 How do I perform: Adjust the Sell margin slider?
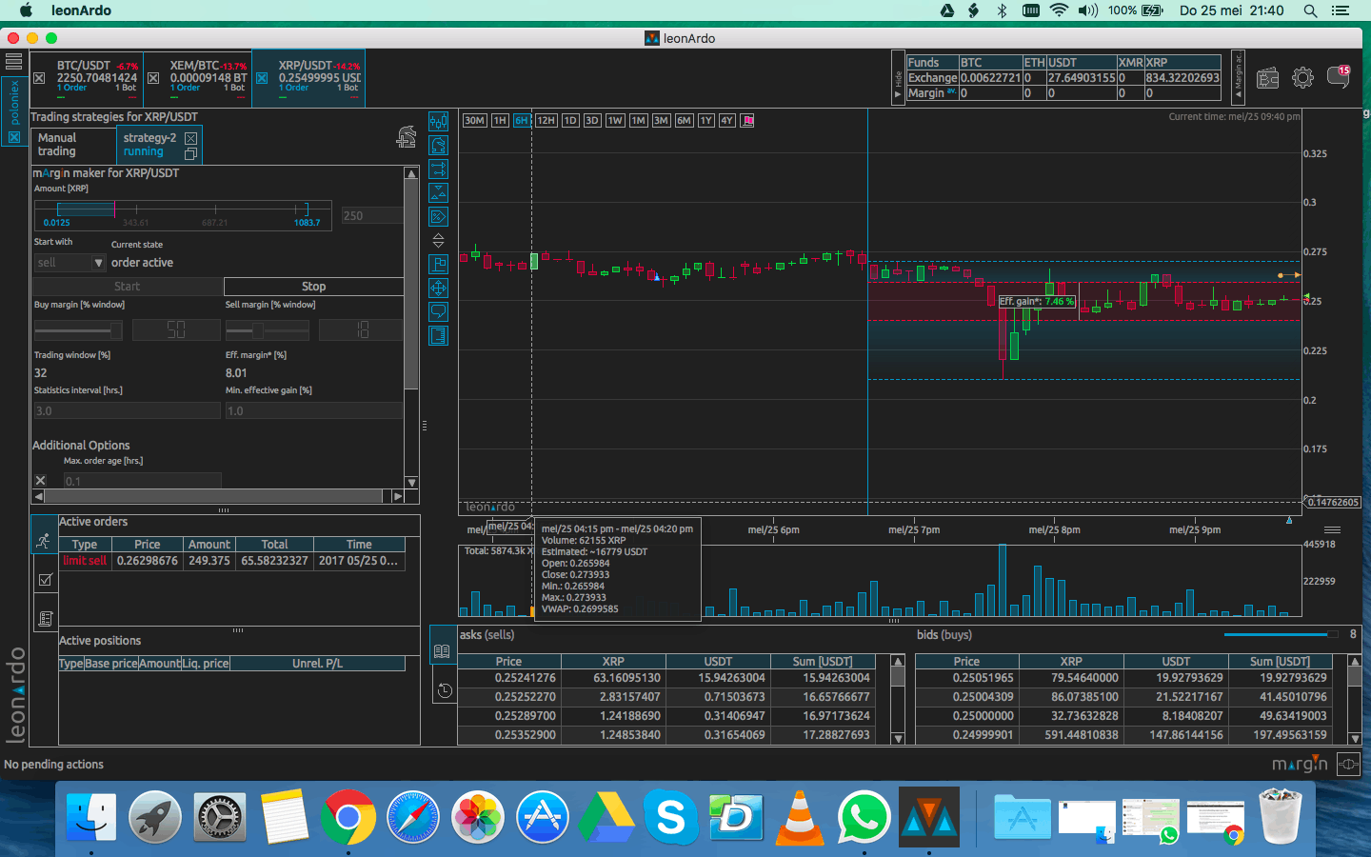coord(267,330)
